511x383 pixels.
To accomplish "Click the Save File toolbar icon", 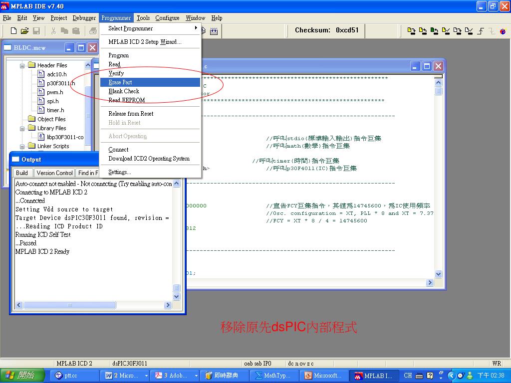I will (36, 30).
